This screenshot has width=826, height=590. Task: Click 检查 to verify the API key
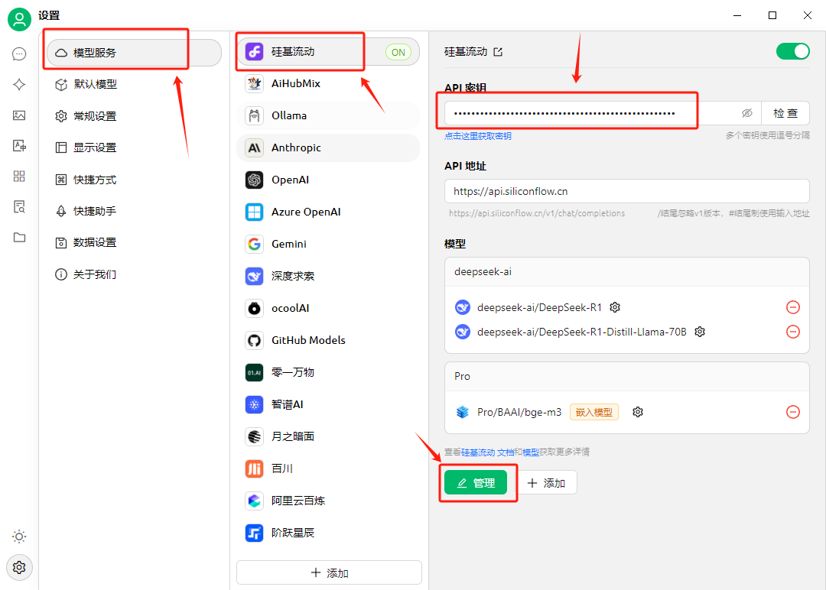pyautogui.click(x=785, y=112)
